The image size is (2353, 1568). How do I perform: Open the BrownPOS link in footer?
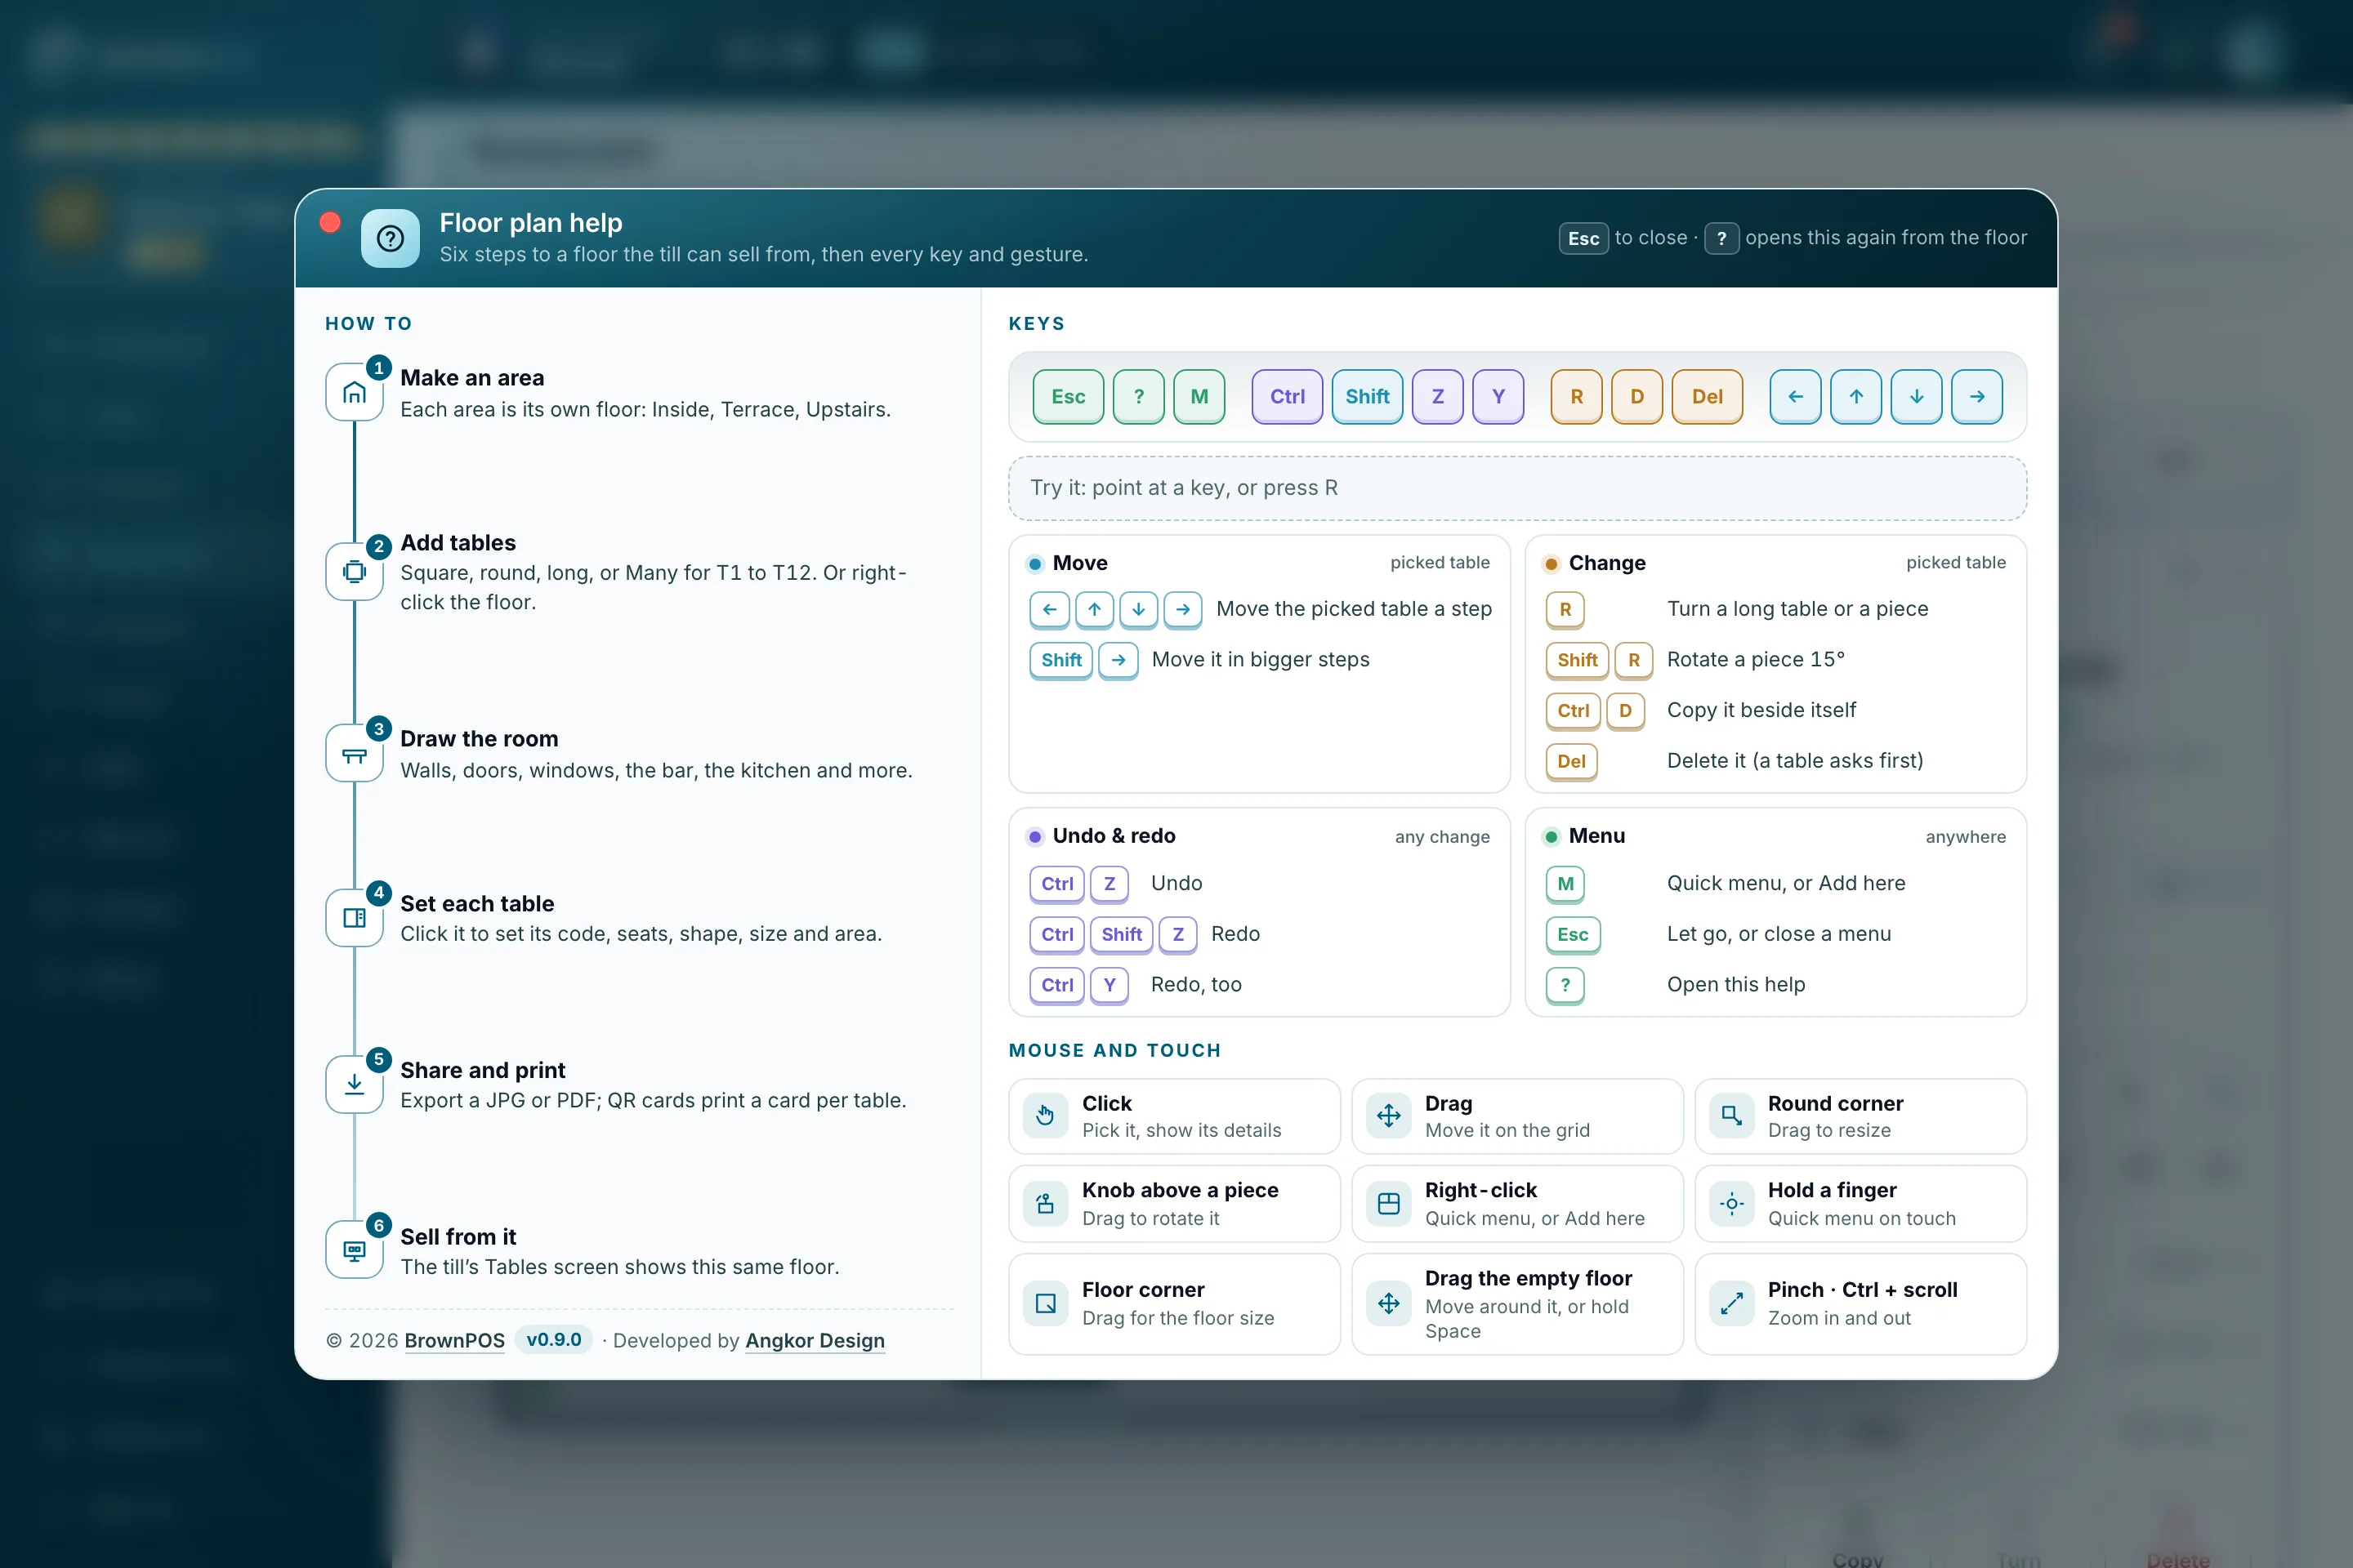(x=454, y=1341)
